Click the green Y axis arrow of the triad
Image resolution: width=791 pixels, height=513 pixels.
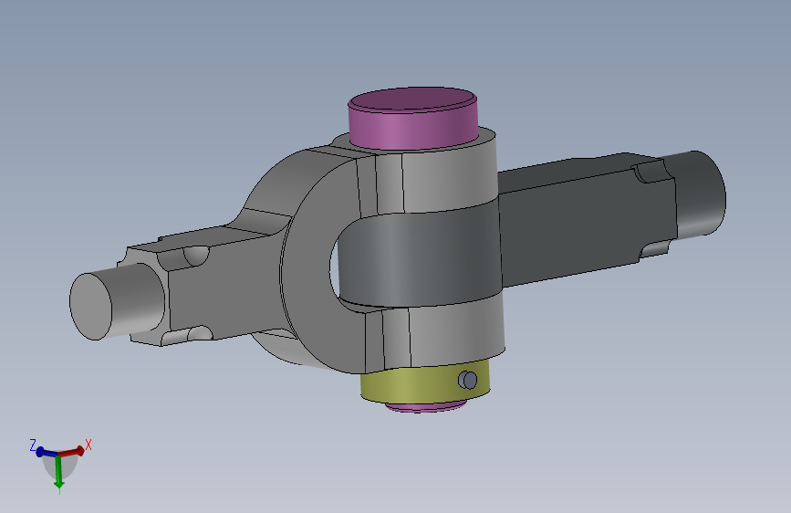pos(59,472)
